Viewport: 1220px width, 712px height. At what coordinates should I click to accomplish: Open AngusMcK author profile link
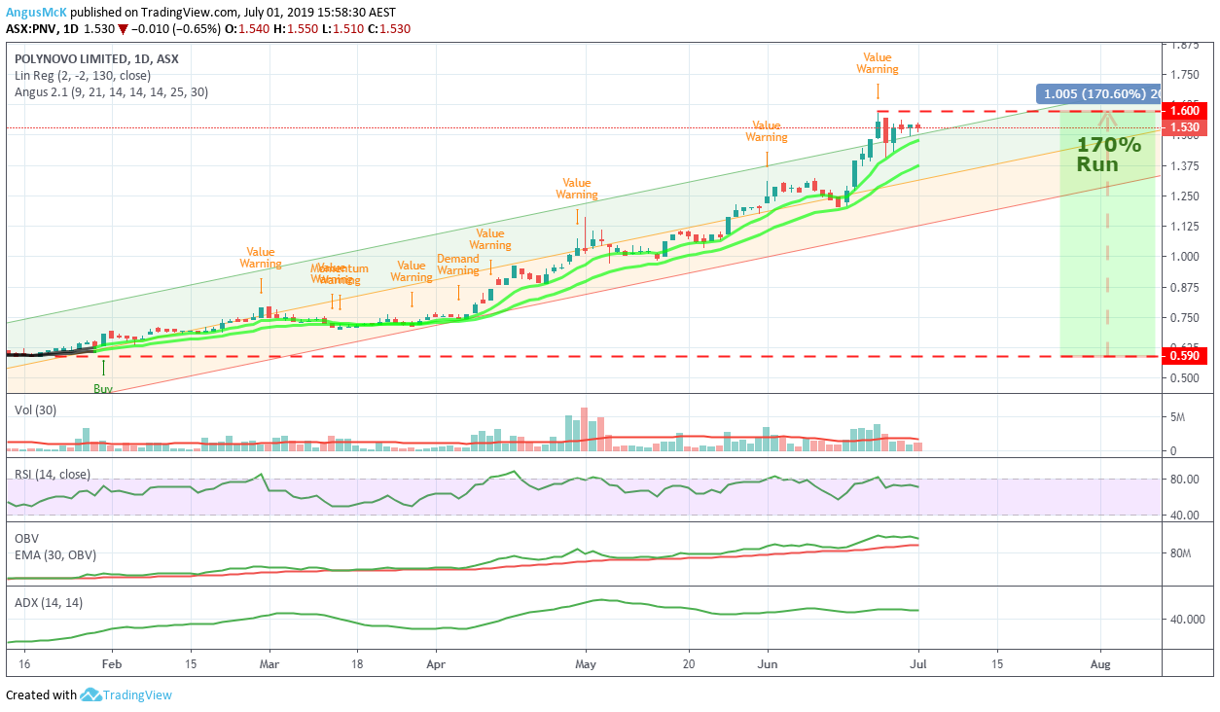pyautogui.click(x=35, y=12)
